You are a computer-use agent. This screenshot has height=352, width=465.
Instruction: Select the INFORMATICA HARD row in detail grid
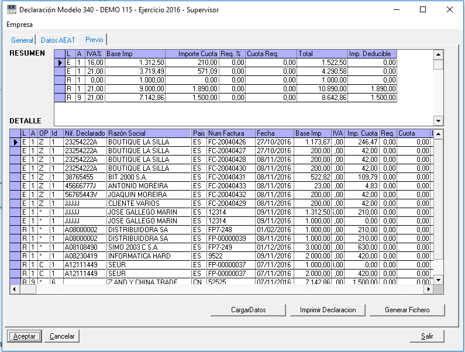149,256
